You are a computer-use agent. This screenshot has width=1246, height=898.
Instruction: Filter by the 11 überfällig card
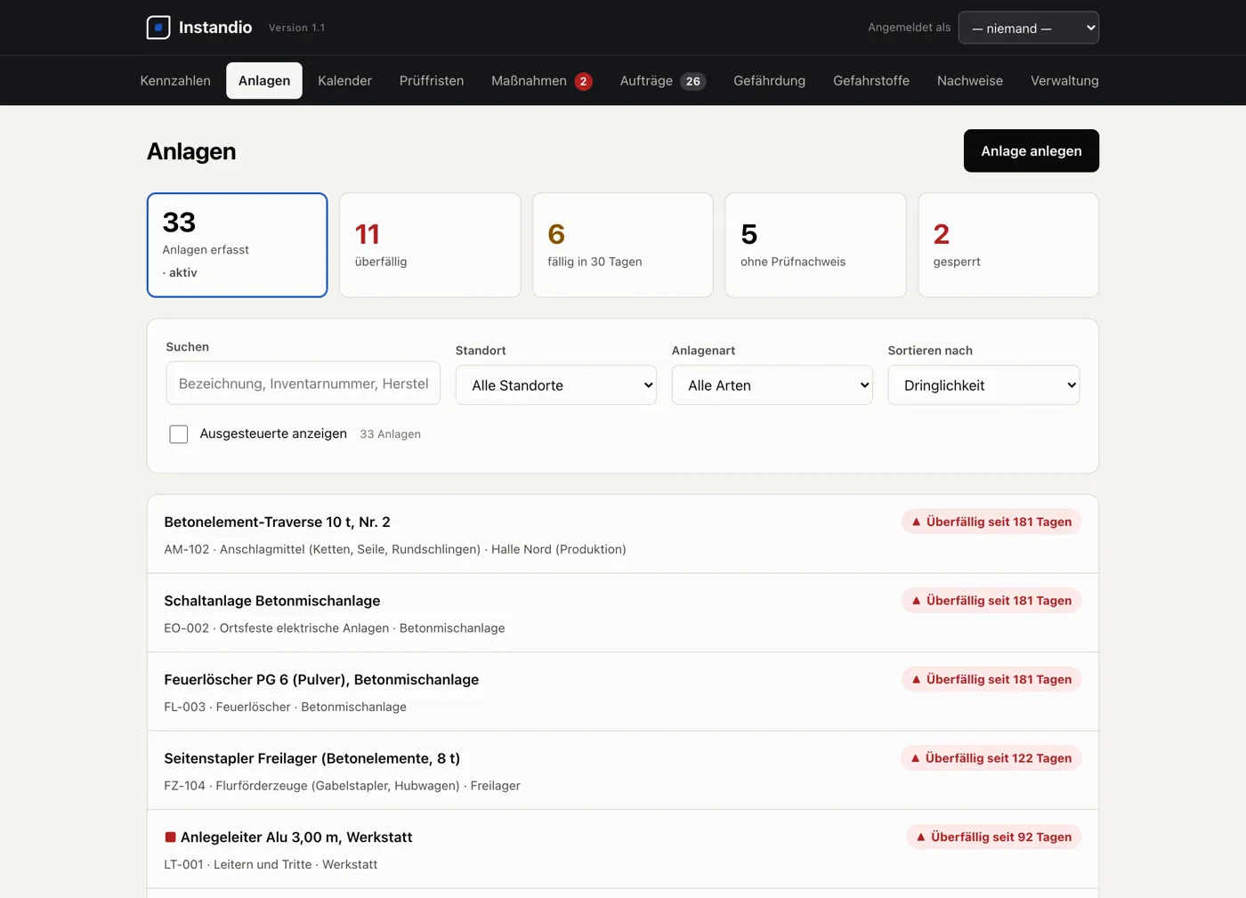[x=430, y=245]
